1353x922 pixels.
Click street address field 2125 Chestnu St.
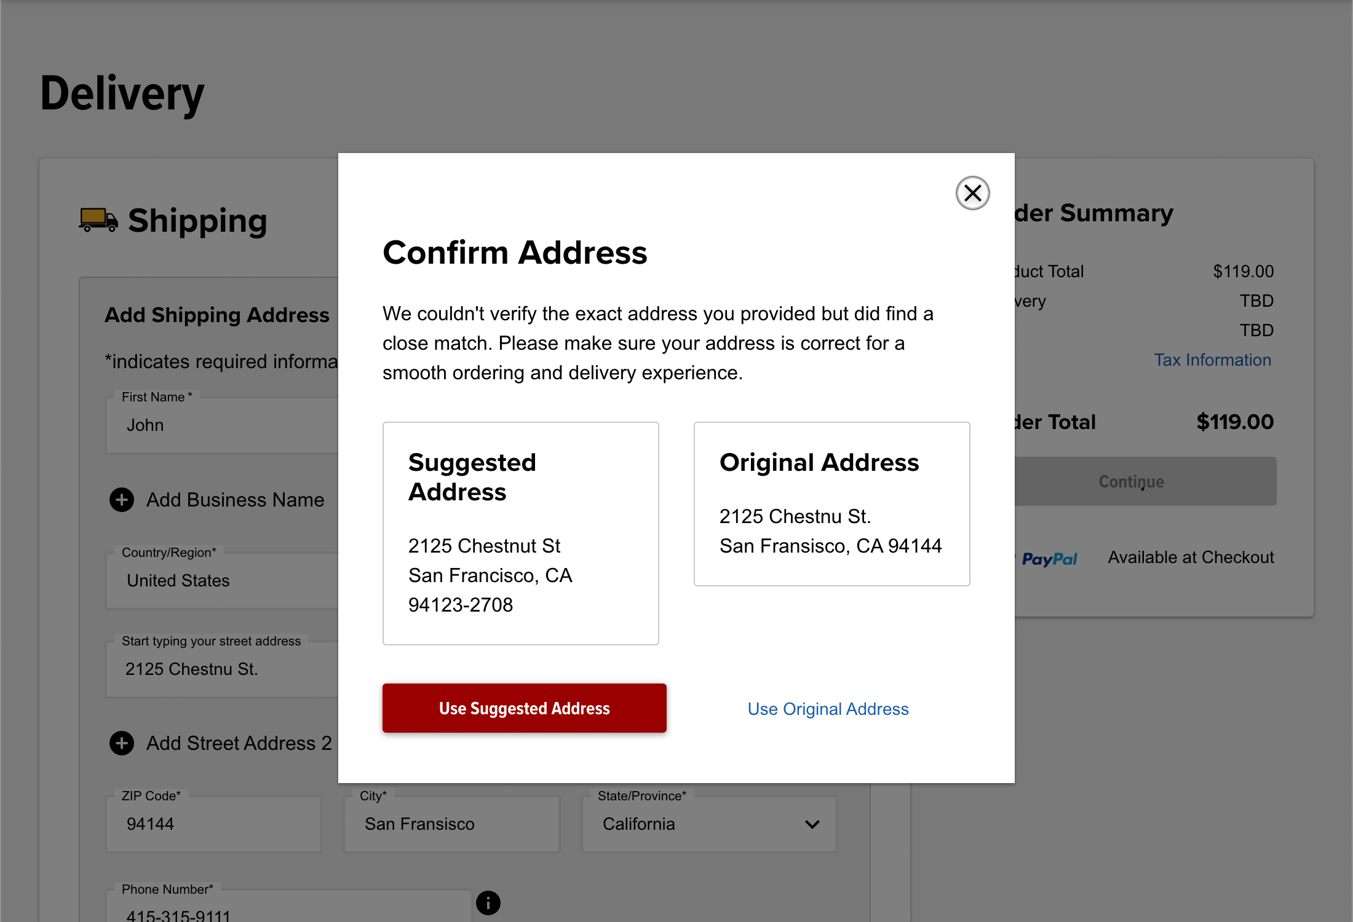221,669
